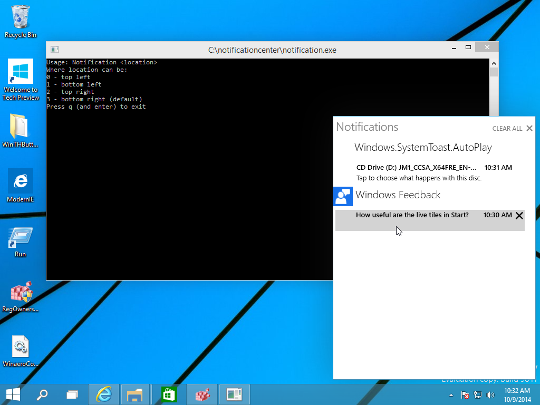Open the Recycle Bin
This screenshot has width=540, height=405.
pyautogui.click(x=20, y=16)
